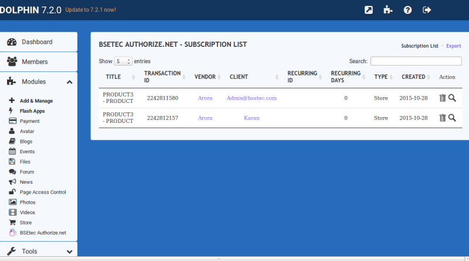Click the Members group icon
469x261 pixels.
[x=12, y=61]
